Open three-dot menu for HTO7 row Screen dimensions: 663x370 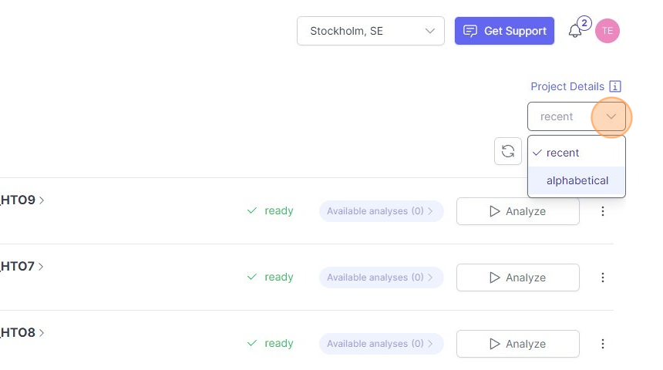[x=603, y=277]
